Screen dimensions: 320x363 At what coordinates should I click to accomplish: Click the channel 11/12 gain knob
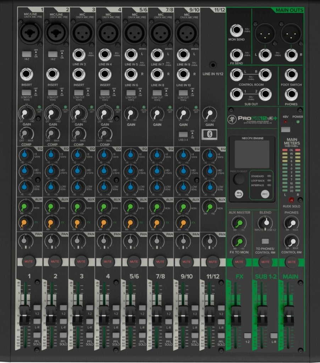tap(209, 113)
